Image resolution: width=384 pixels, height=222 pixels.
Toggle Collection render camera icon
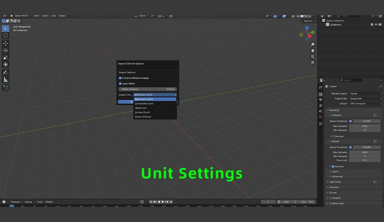tap(380, 24)
